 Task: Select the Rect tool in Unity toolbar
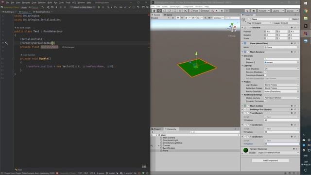175,11
